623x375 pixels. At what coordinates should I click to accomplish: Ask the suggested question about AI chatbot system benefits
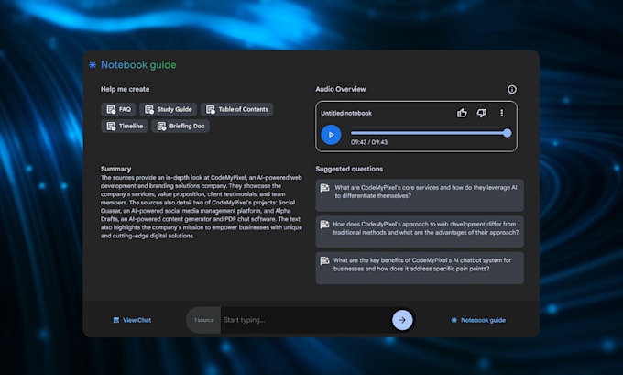(420, 268)
